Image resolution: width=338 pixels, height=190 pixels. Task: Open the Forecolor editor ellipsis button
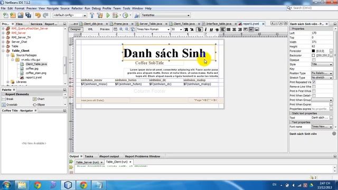pyautogui.click(x=331, y=51)
